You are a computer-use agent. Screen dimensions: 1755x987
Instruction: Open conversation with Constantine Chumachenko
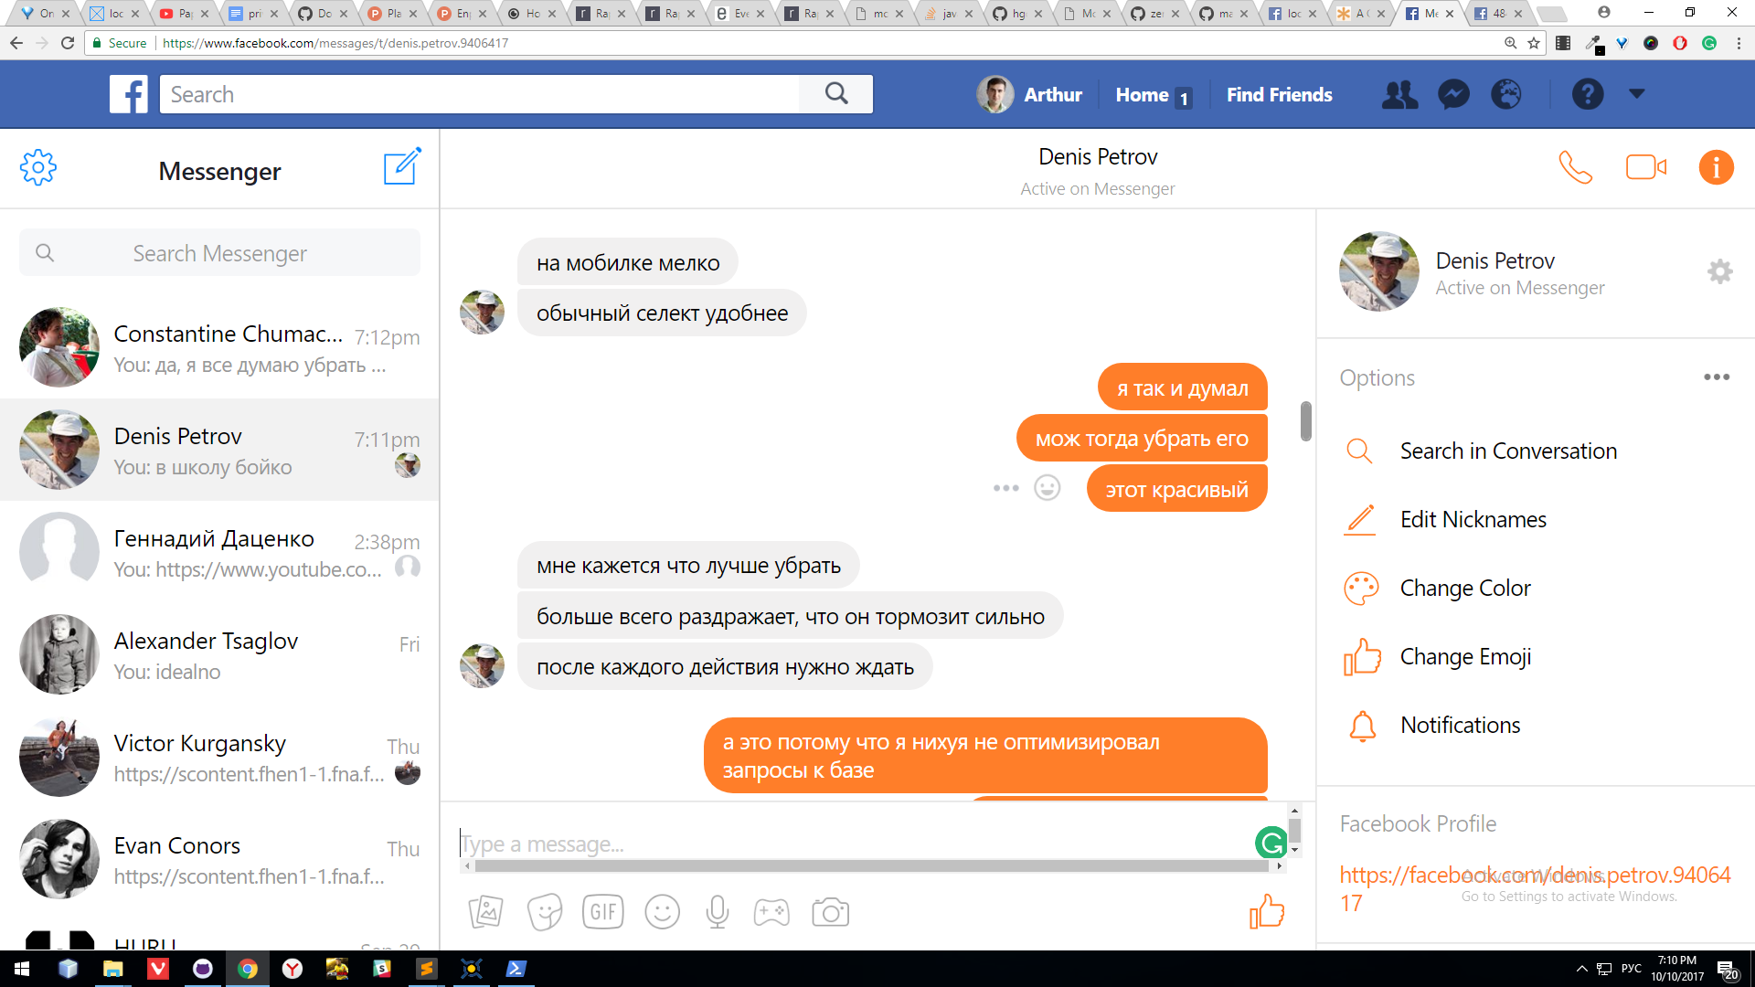219,347
